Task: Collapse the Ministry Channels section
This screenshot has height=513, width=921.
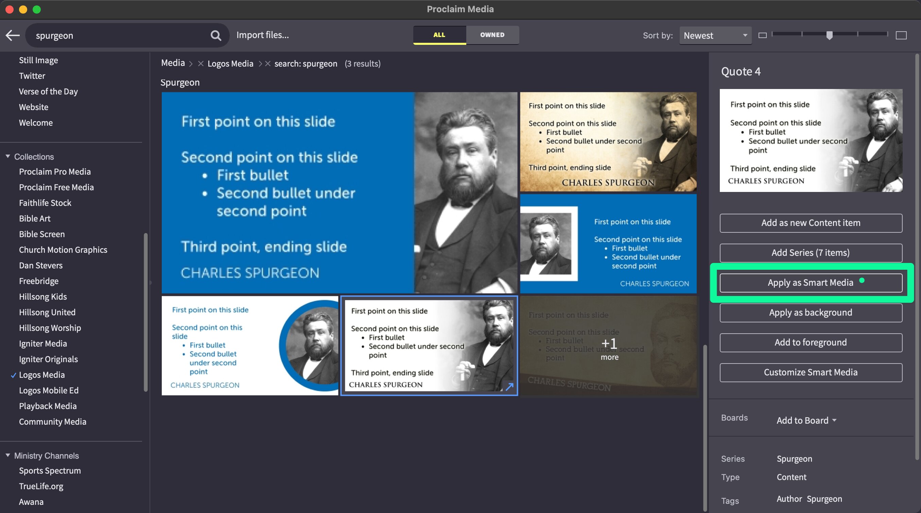Action: point(7,455)
